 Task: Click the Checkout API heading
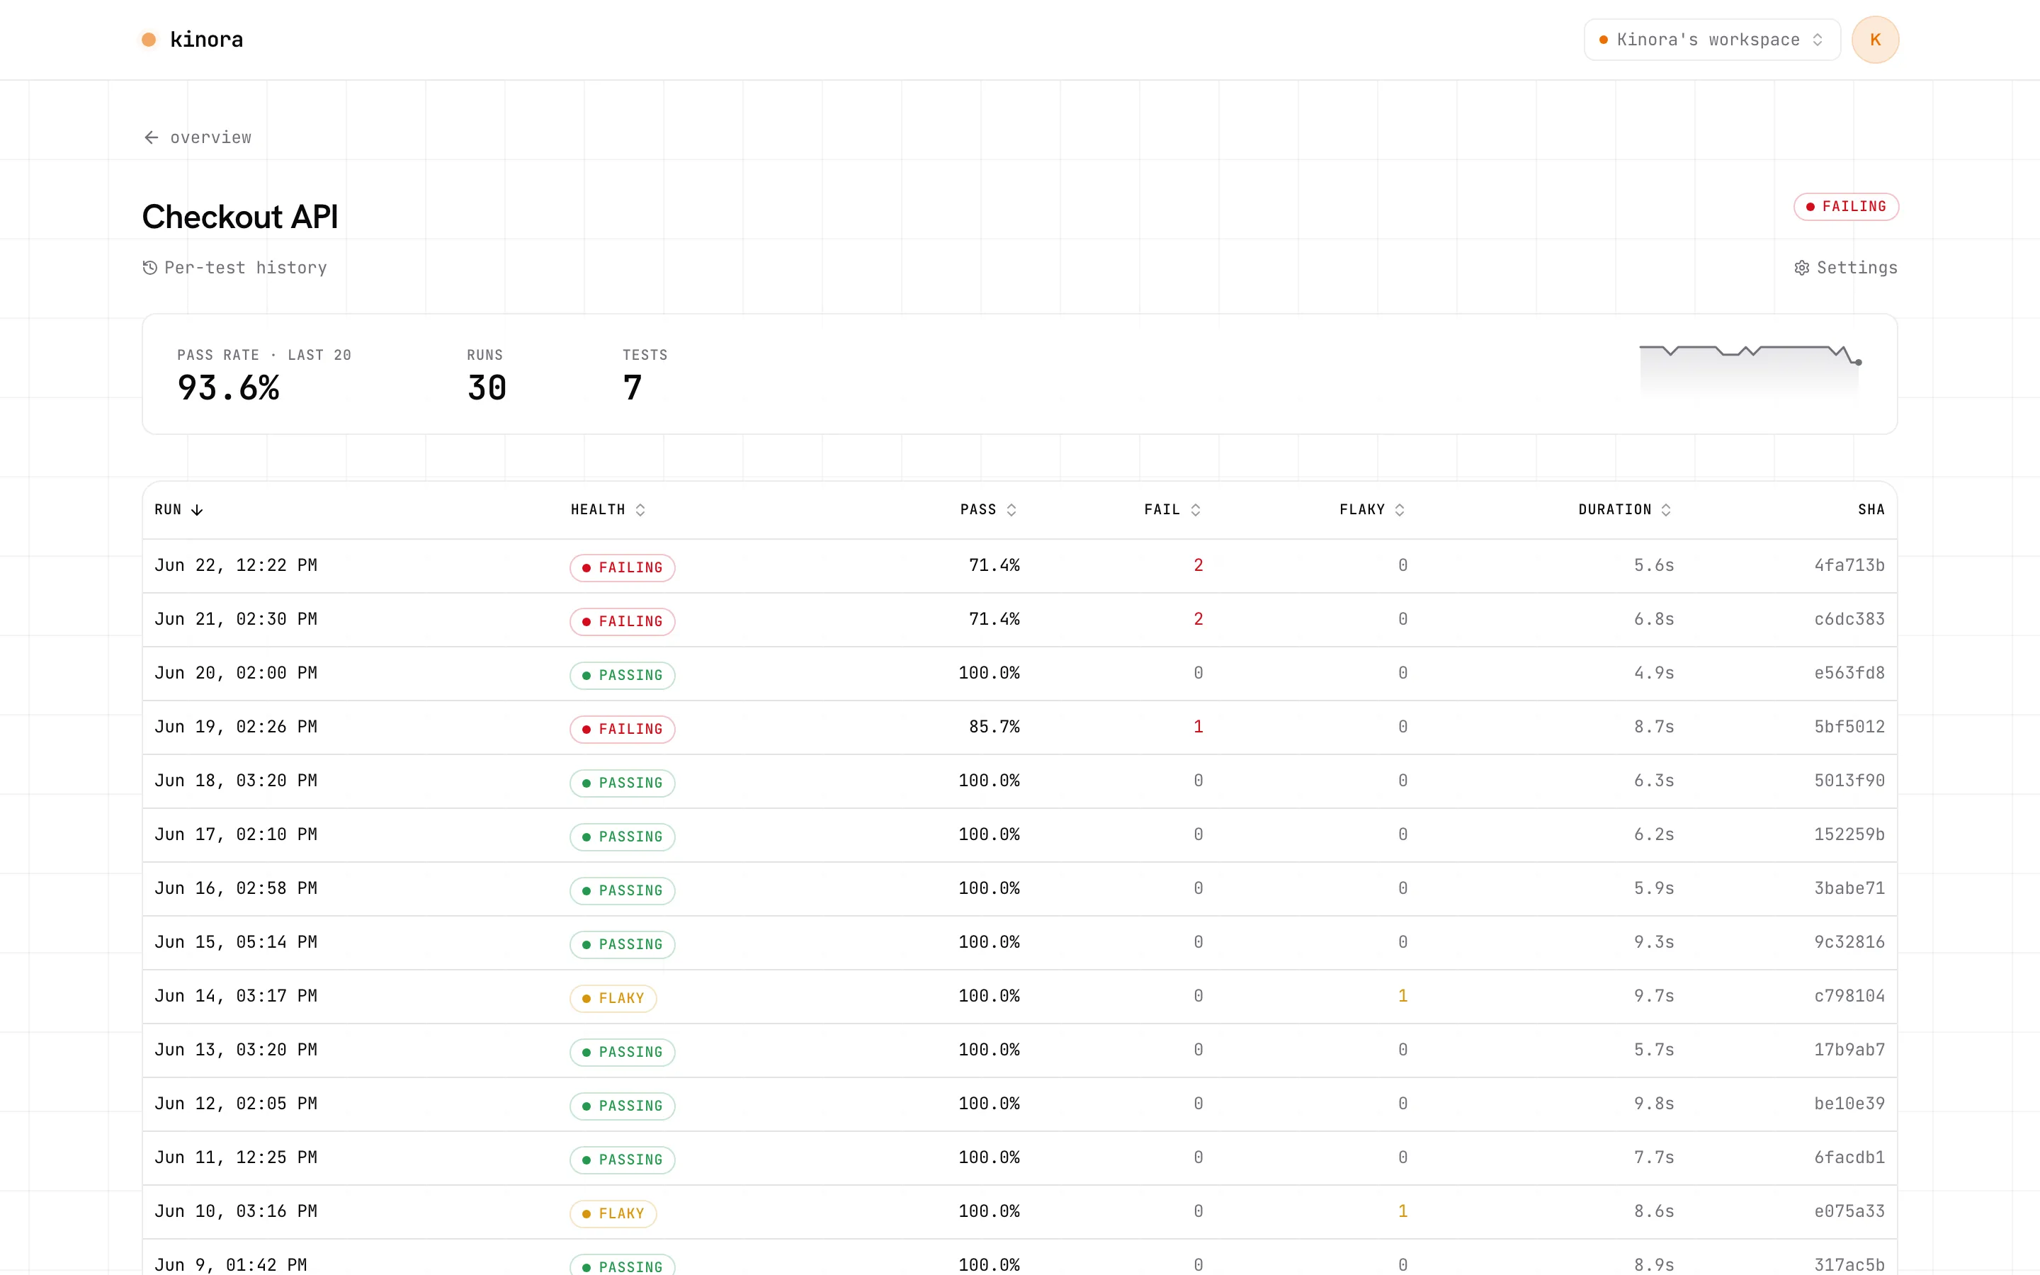click(x=239, y=217)
